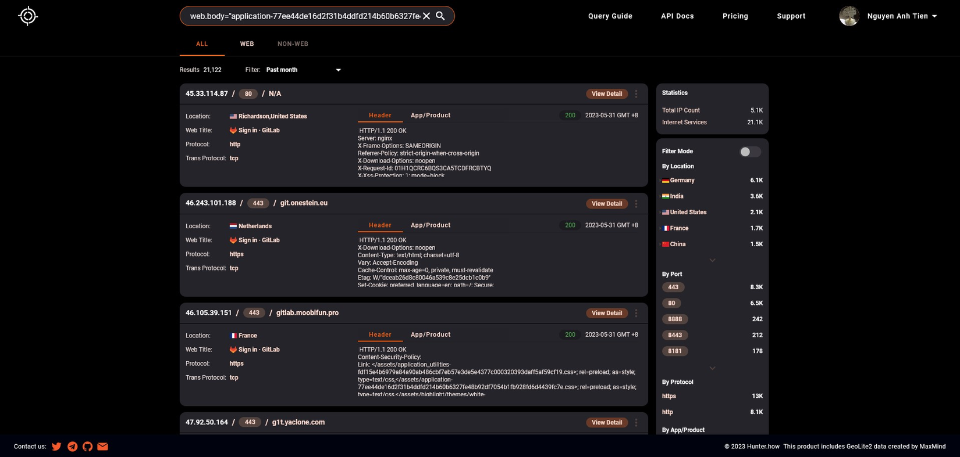Open the Past month filter dropdown
The width and height of the screenshot is (960, 457).
tap(303, 70)
